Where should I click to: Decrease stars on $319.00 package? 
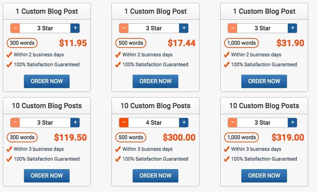click(233, 123)
